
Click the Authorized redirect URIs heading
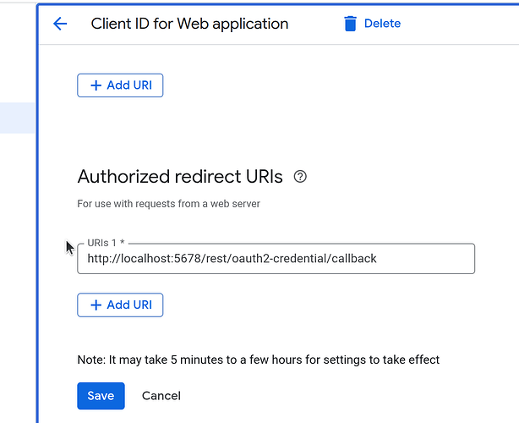(180, 177)
